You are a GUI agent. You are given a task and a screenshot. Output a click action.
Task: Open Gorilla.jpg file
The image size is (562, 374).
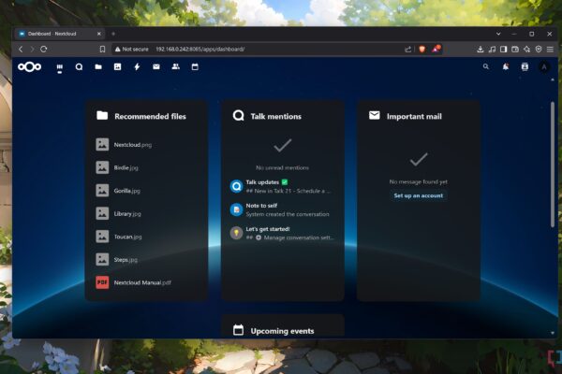coord(146,191)
